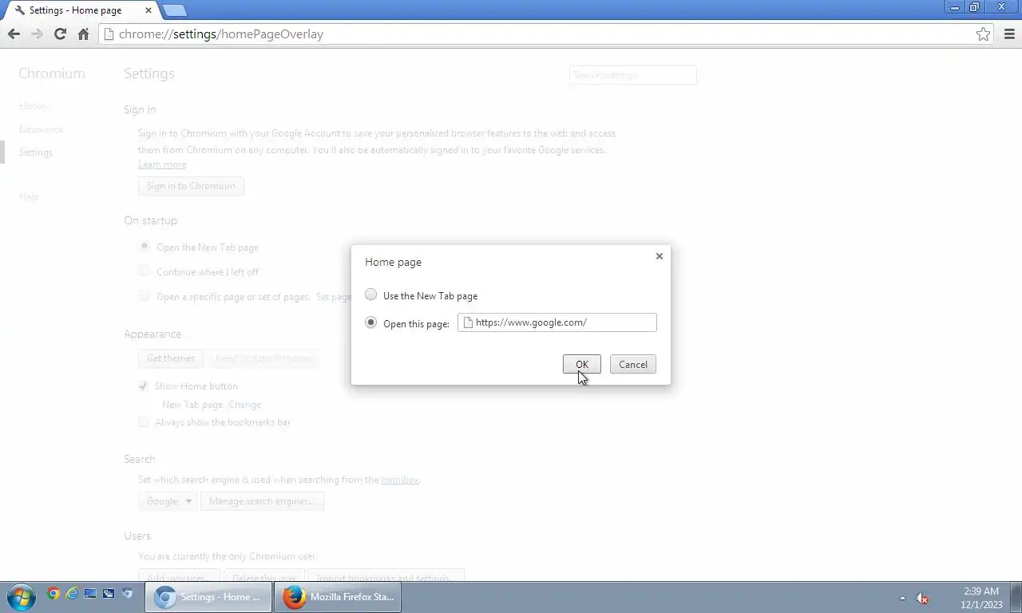The image size is (1022, 613).
Task: Click the back navigation arrow
Action: [14, 34]
